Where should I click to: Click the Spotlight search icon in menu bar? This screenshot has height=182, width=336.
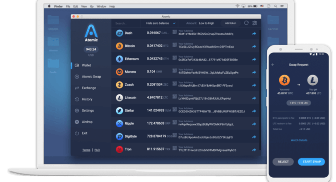click(276, 6)
